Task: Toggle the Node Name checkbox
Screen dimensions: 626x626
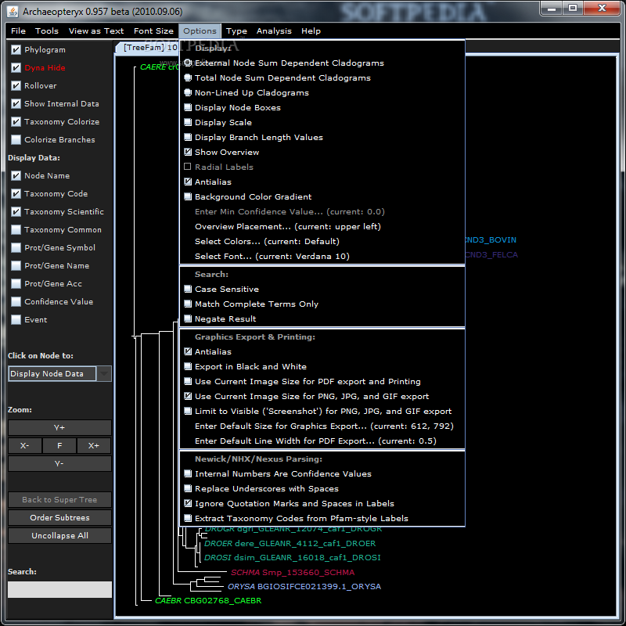Action: pos(16,175)
